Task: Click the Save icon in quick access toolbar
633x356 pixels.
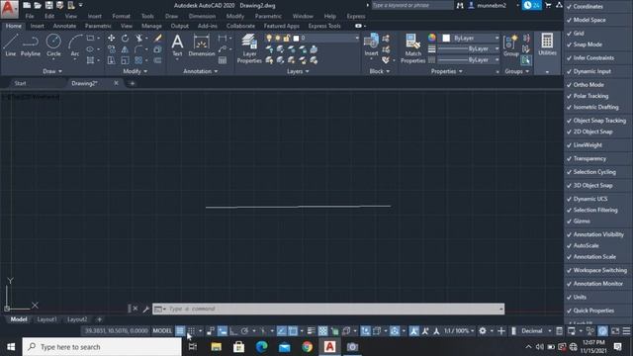Action: pos(48,5)
